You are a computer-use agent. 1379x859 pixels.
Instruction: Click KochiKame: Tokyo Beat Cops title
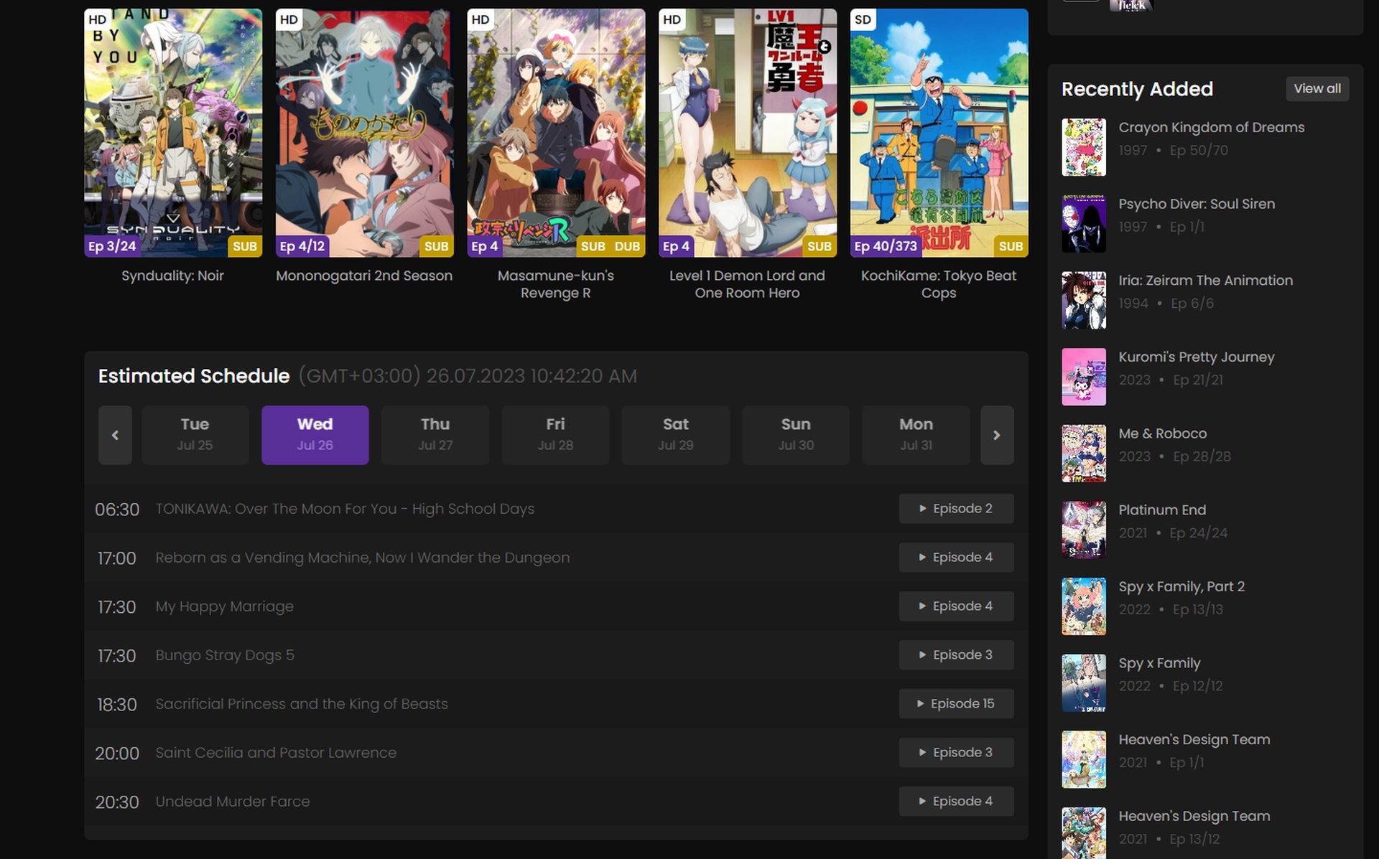point(939,284)
